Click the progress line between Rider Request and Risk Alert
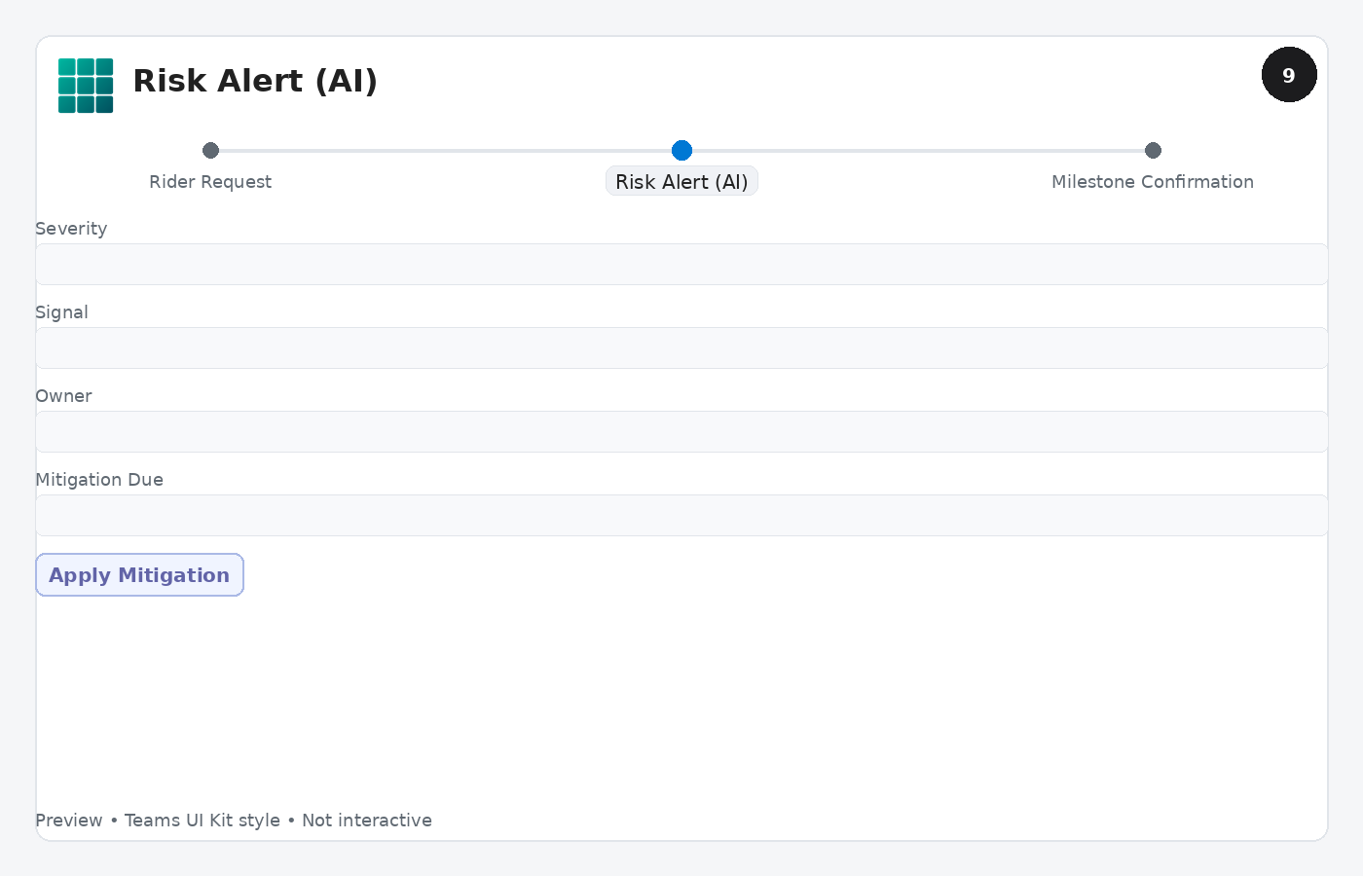 coord(446,151)
